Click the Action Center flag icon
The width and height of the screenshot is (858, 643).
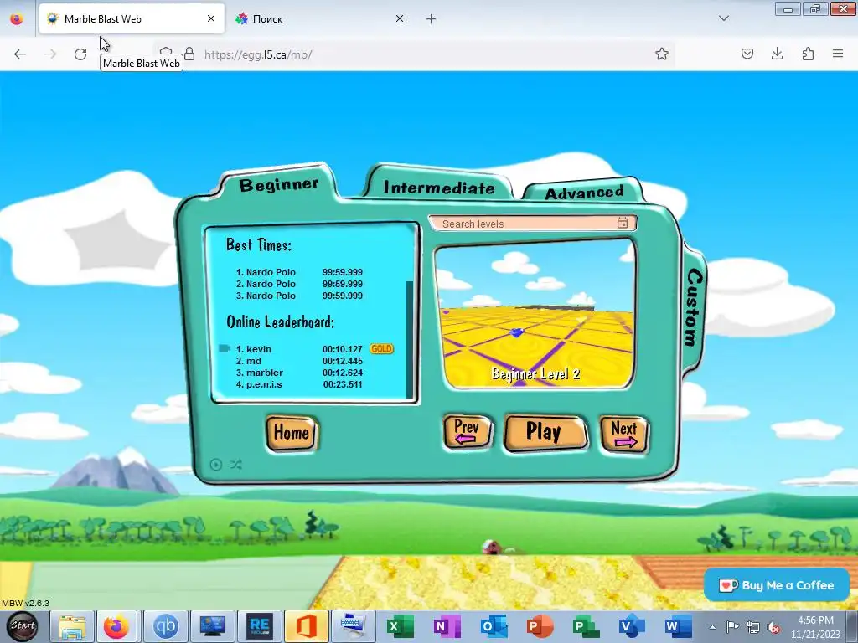coord(732,626)
